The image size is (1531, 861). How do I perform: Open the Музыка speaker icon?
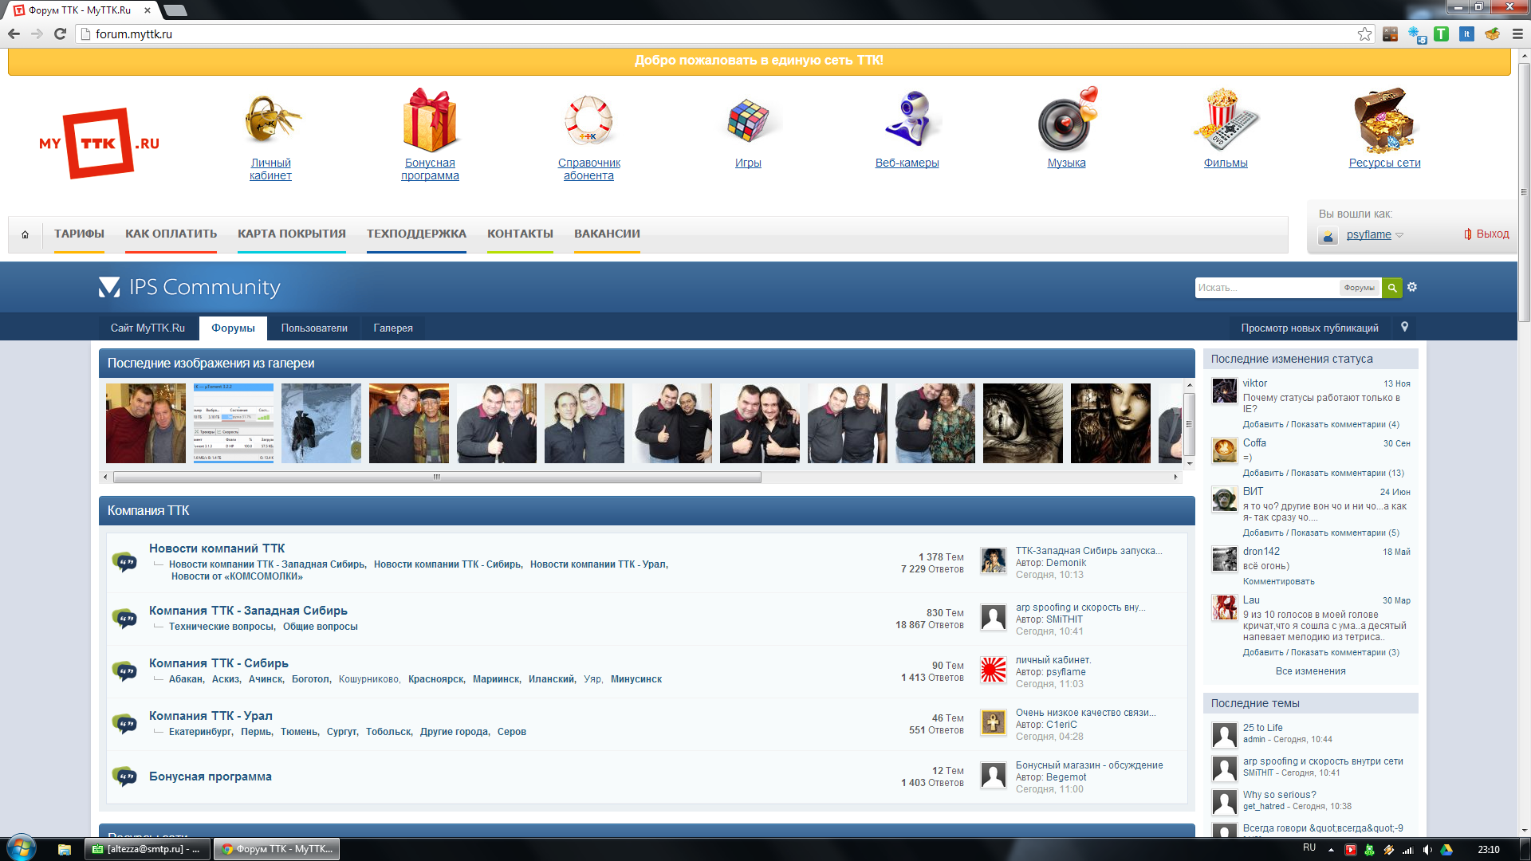(1068, 120)
